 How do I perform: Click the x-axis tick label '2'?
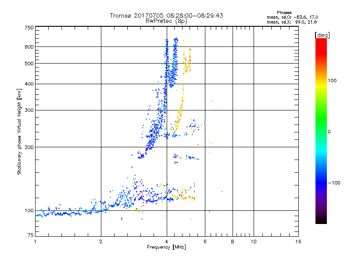101,242
